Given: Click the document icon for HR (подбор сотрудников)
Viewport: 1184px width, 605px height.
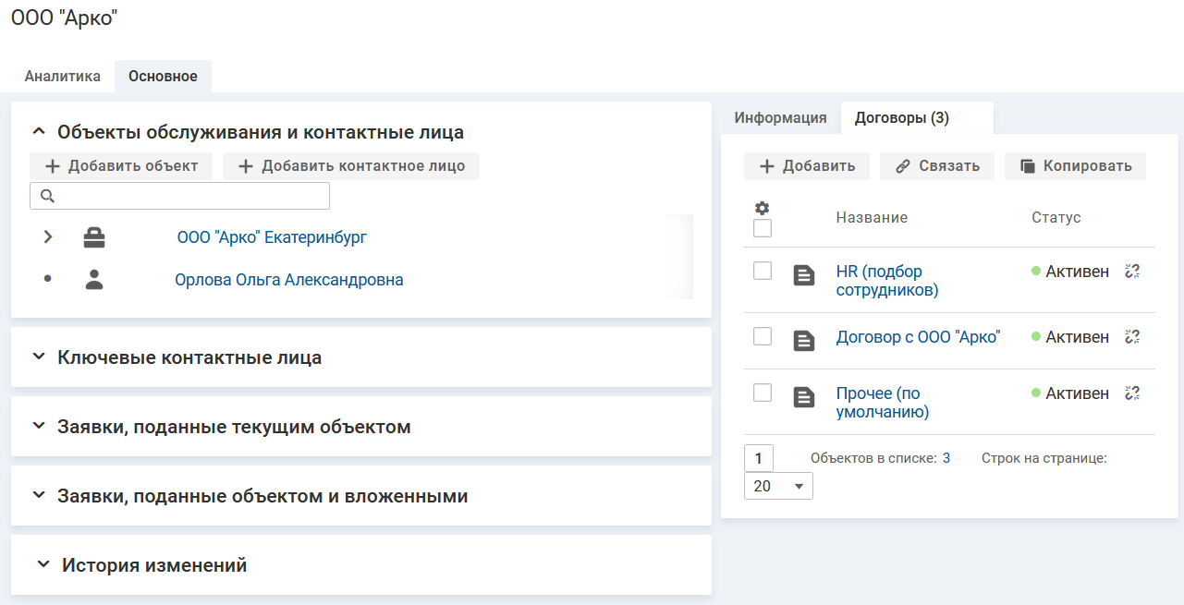Looking at the screenshot, I should 804,274.
